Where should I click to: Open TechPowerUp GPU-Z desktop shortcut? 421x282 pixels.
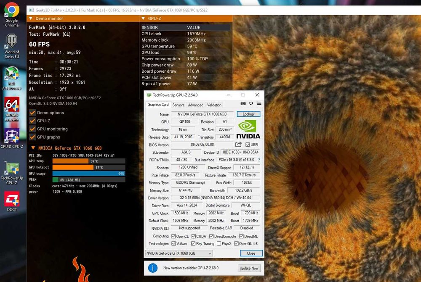(x=12, y=173)
